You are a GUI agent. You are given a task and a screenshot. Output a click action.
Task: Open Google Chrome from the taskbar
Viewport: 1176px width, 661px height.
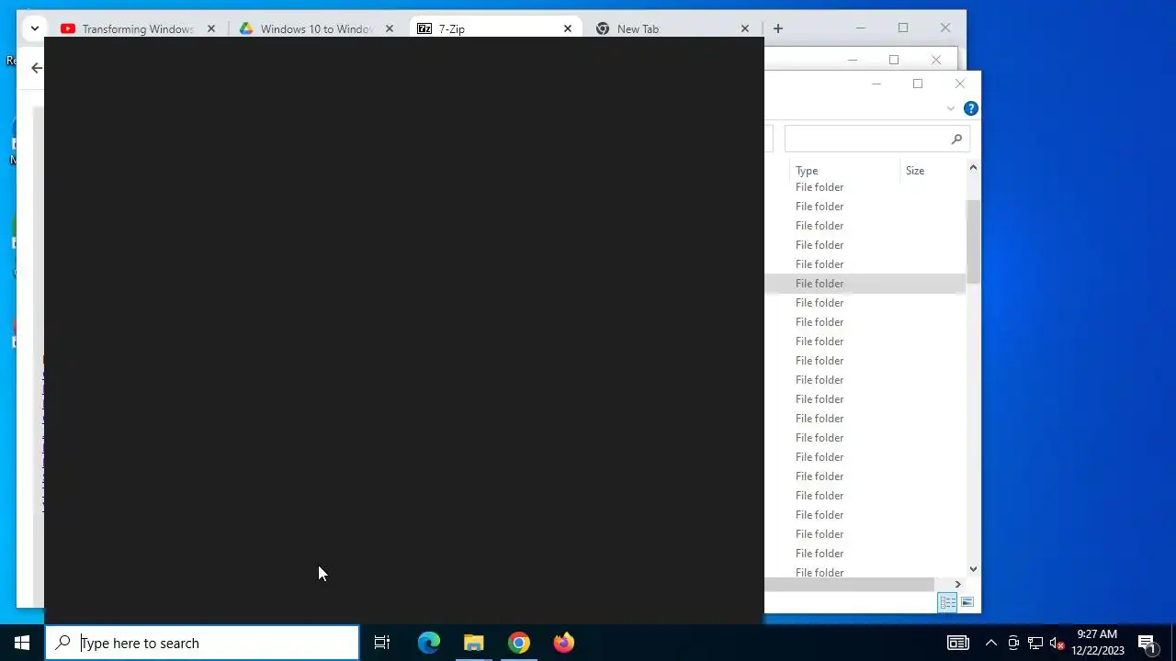[519, 643]
